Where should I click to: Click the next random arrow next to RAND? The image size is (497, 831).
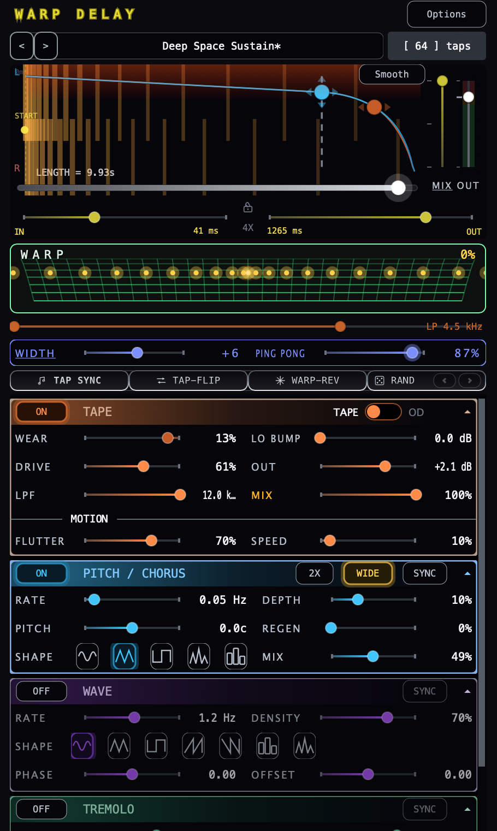pos(470,381)
